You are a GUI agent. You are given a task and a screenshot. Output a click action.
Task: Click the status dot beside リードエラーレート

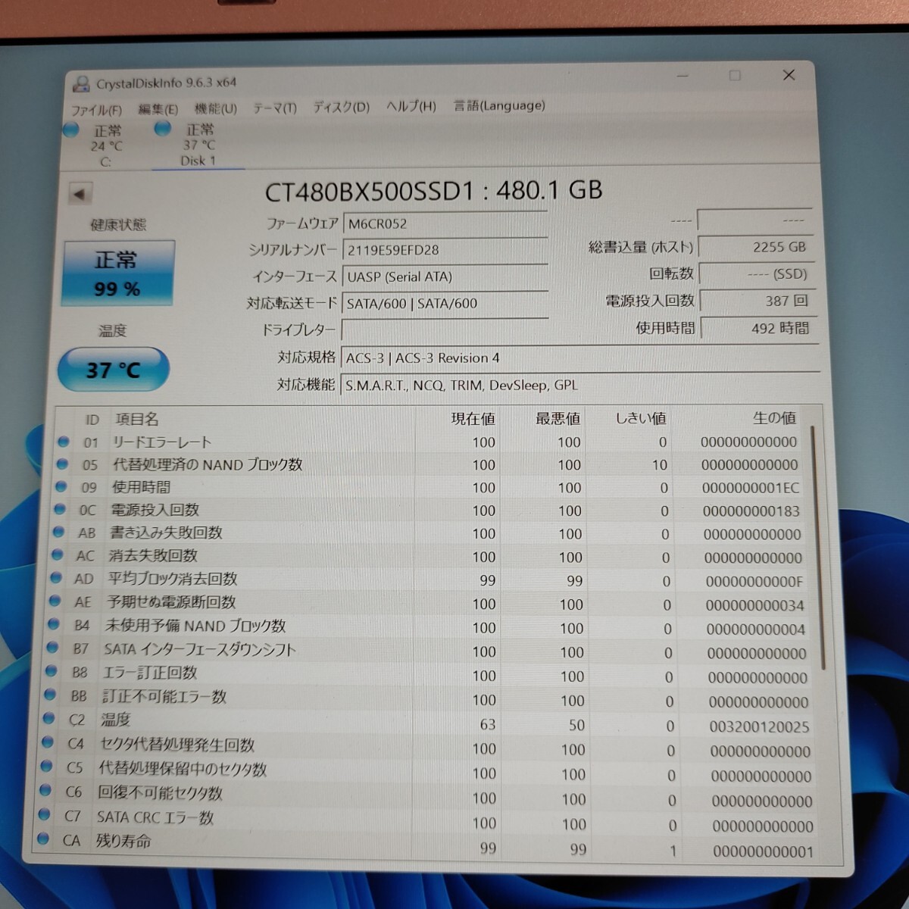(x=64, y=442)
